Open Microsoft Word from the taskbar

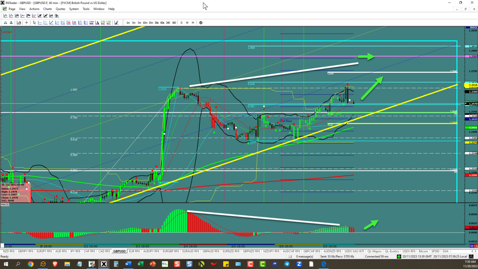point(128,264)
